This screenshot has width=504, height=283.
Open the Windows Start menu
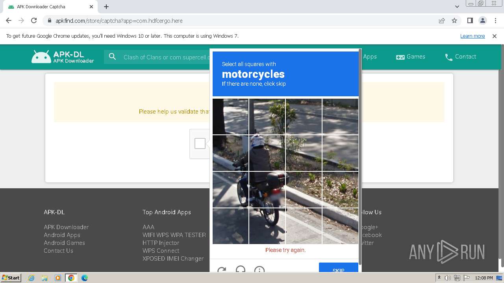[11, 277]
